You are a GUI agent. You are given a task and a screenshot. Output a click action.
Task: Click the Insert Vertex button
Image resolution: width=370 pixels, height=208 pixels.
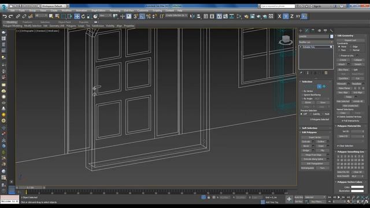tap(314, 138)
